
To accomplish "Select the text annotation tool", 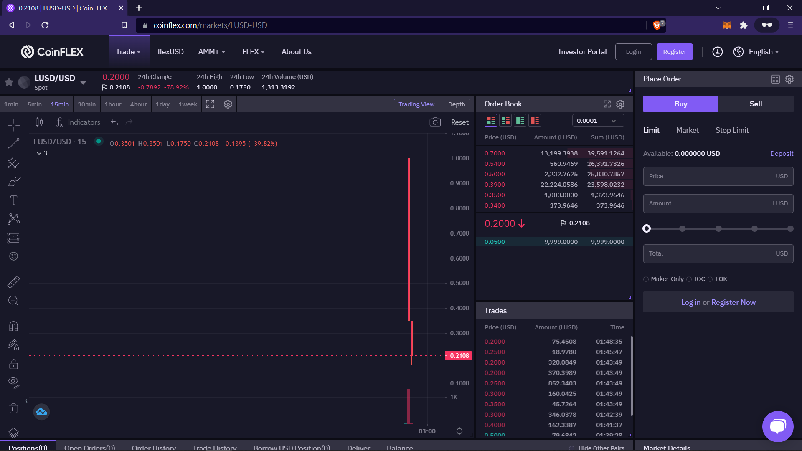I will click(13, 200).
